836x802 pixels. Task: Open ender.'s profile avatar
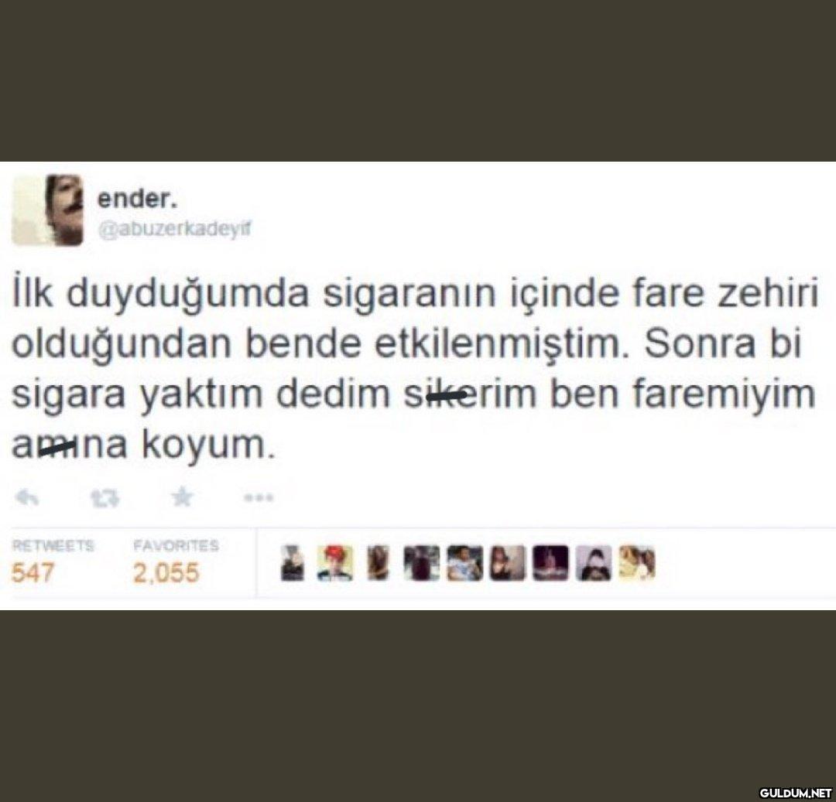47,210
